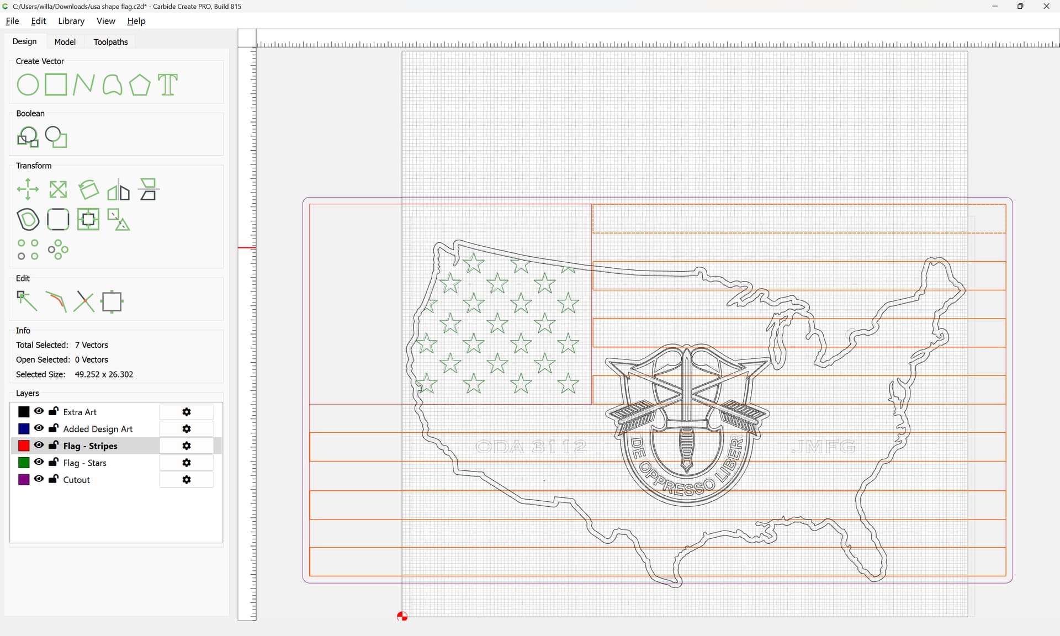Select the Polyline vector tool

click(84, 85)
